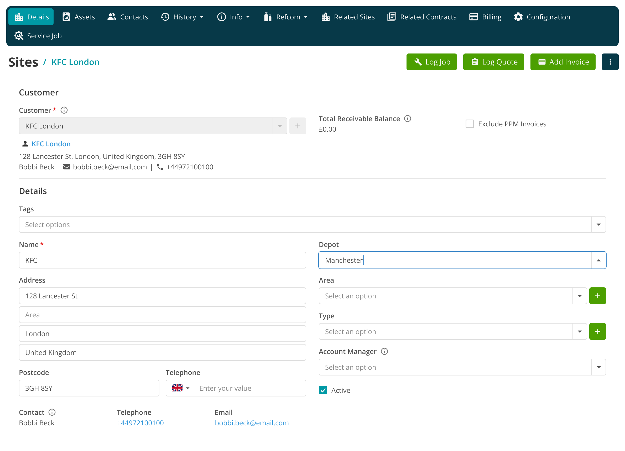
Task: Click the clipboard icon on Log Quote
Action: tap(475, 62)
